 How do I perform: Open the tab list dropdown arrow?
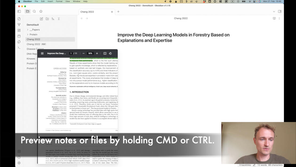point(274,12)
